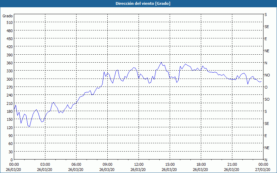Click the 26/03/20 date under 12:00

138,170
